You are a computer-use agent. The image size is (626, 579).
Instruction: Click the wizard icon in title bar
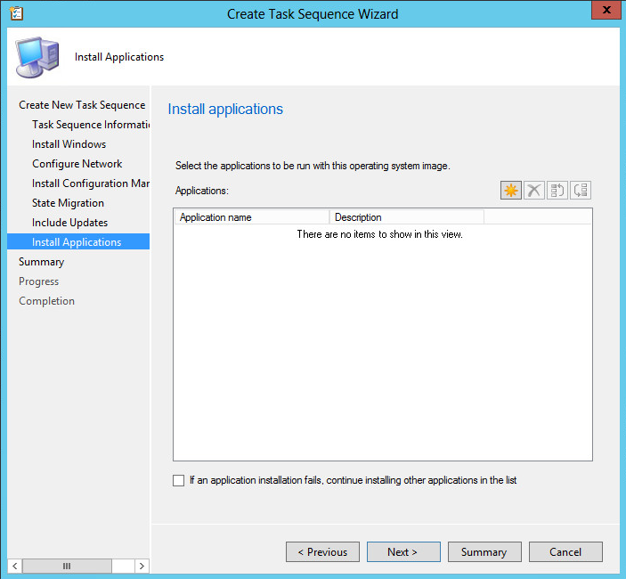point(16,13)
